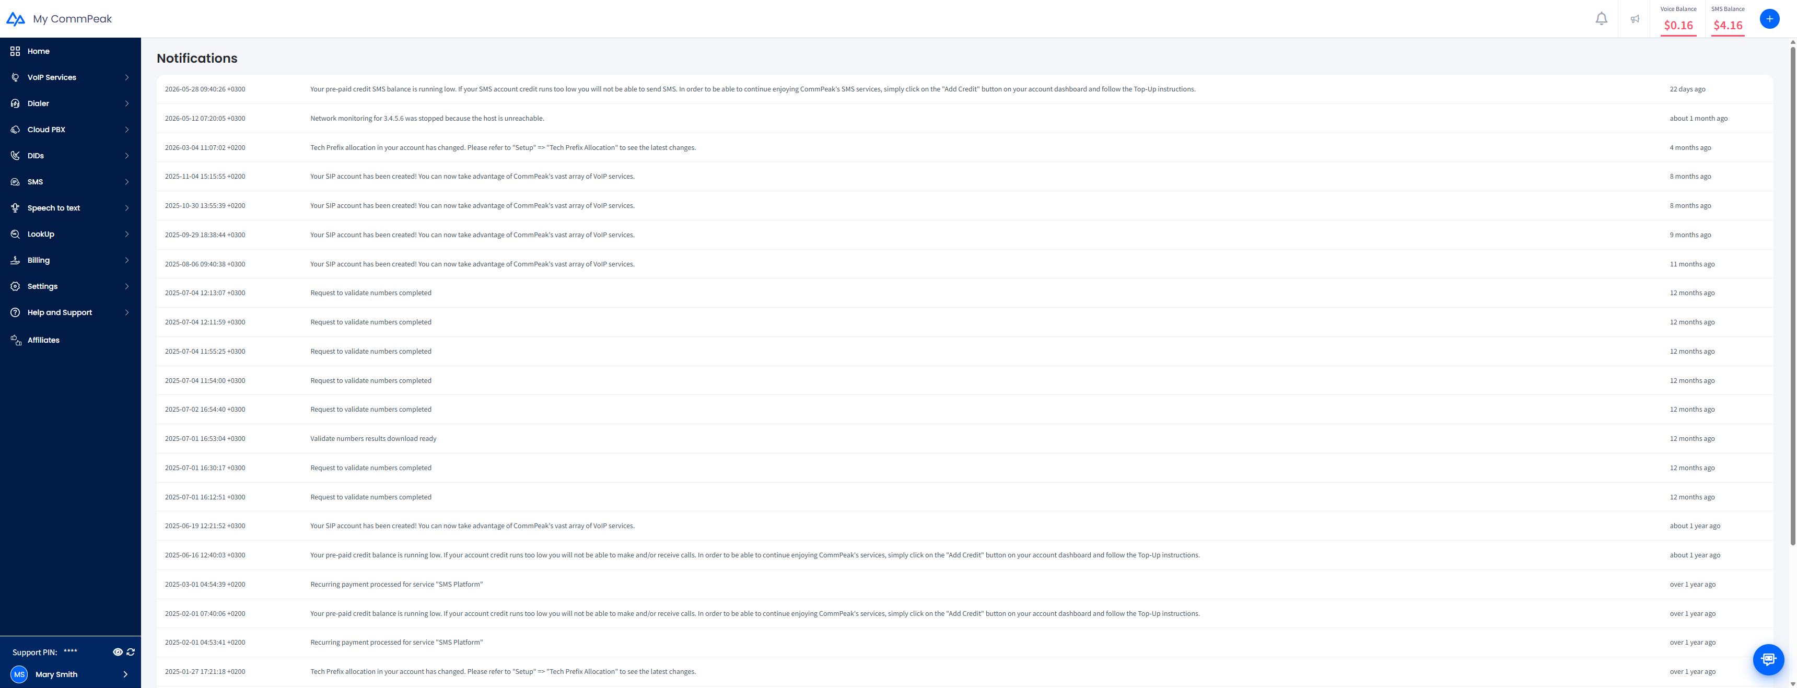1797x688 pixels.
Task: Click the Dialer headset icon
Action: coord(15,103)
